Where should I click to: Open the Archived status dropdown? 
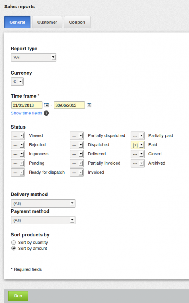coord(137,163)
